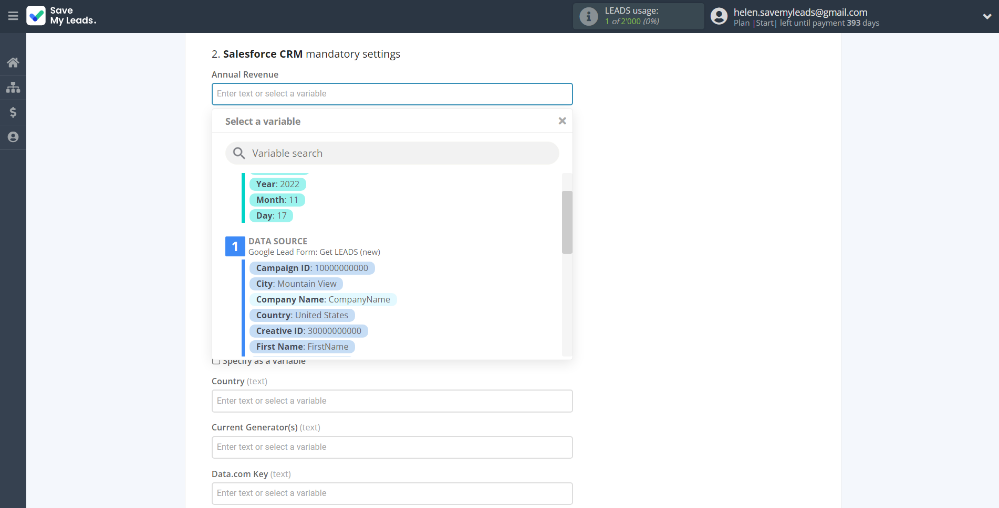The height and width of the screenshot is (508, 999).
Task: Click the Country text input field
Action: (392, 401)
